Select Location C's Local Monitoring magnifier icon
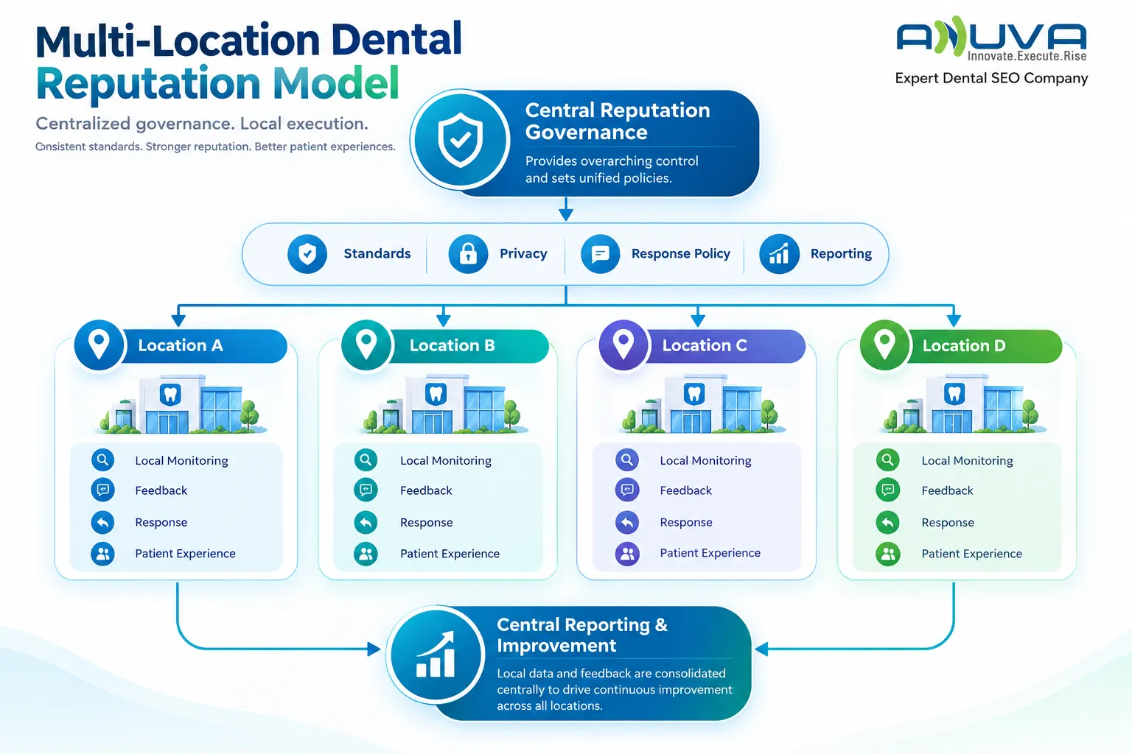 pos(627,460)
